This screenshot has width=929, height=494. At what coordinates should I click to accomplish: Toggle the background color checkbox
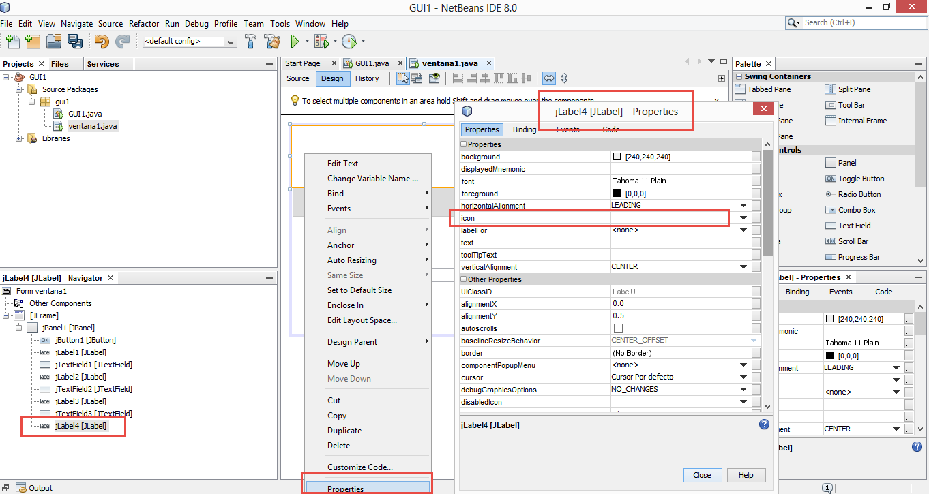tap(616, 156)
